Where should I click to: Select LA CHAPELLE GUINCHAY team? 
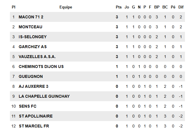[x=44, y=96]
